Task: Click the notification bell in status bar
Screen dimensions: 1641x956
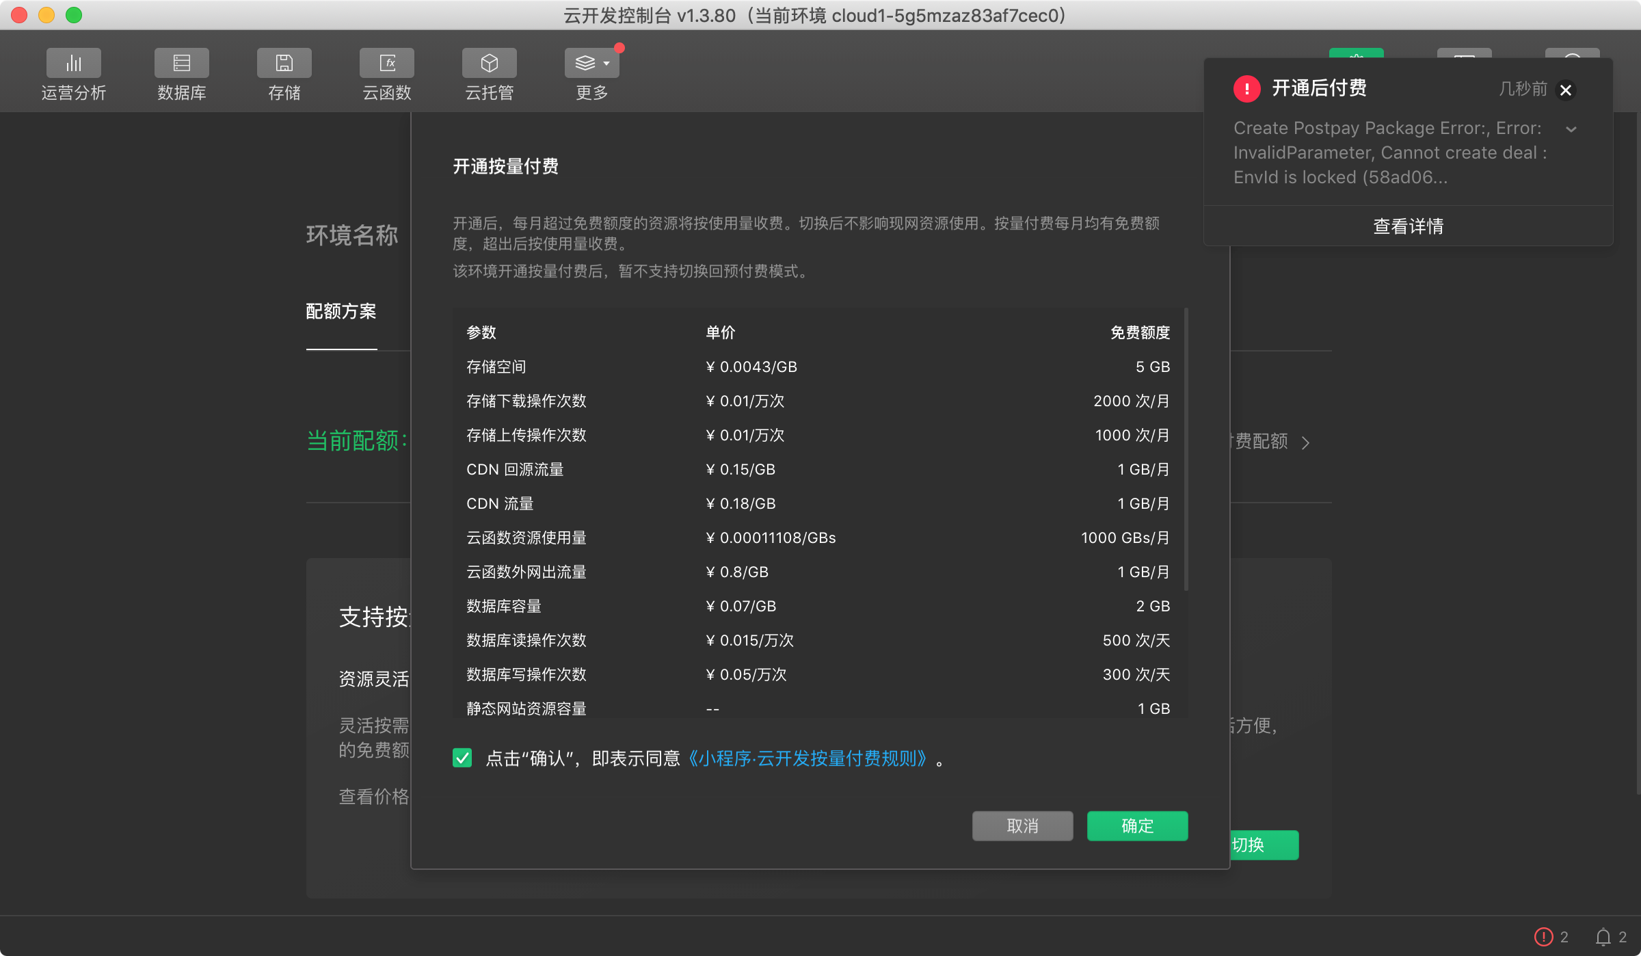Action: [1603, 936]
